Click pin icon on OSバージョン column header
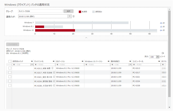 pos(83,61)
